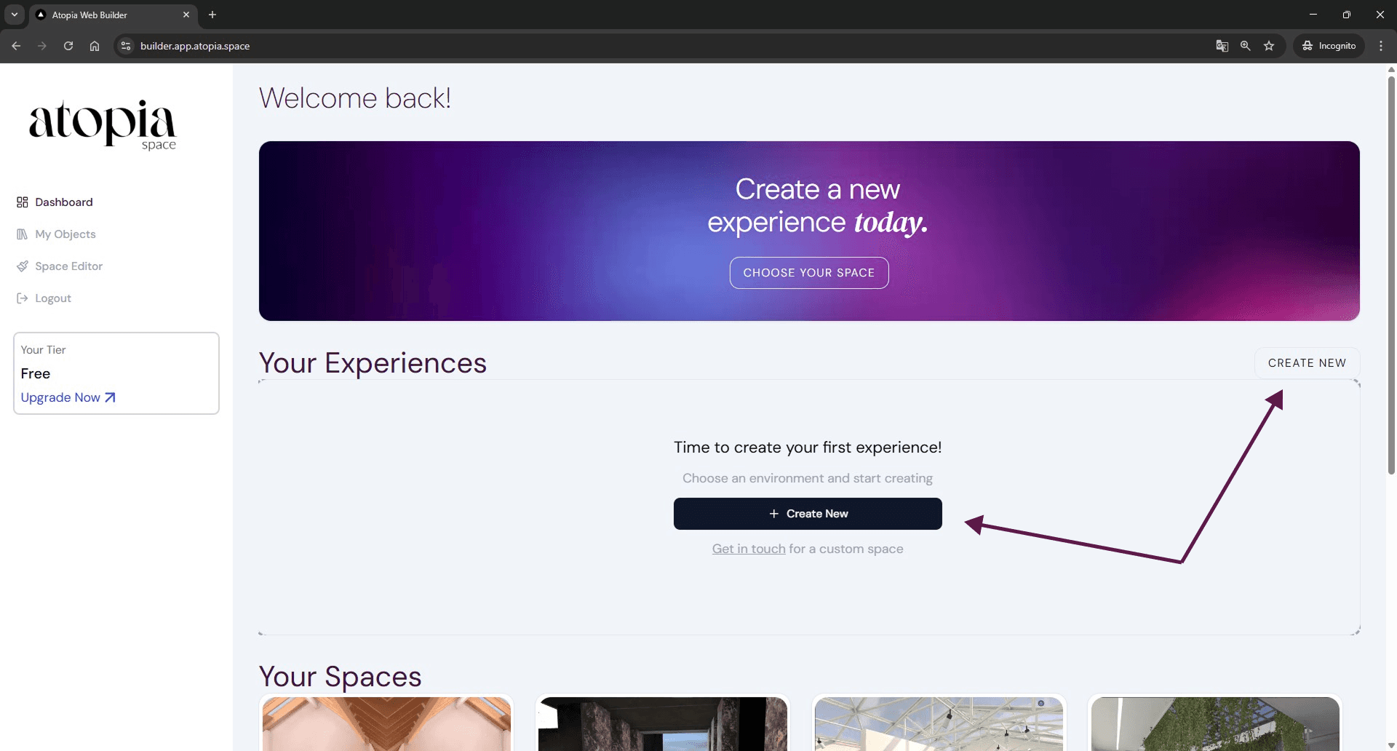
Task: Select the green plant wall space thumbnail
Action: [1215, 723]
